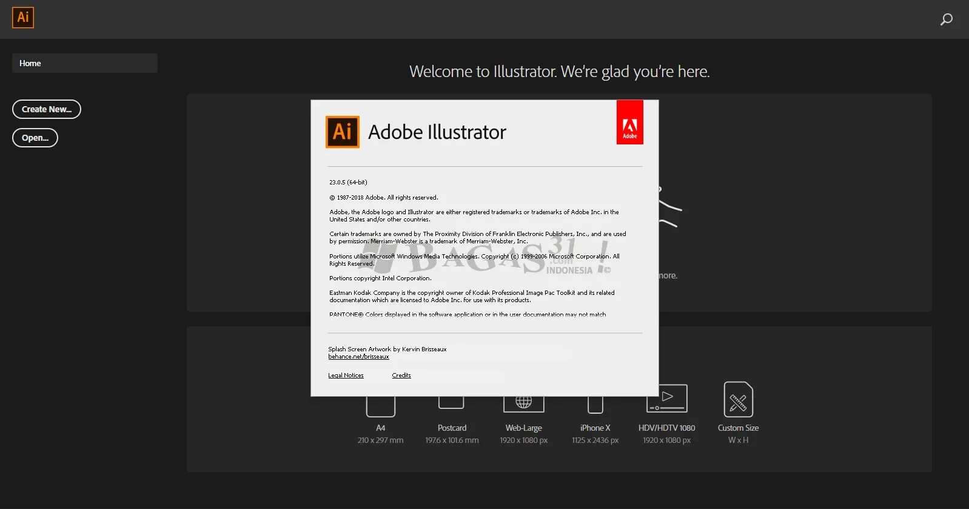Choose the iPhone X preset icon

coord(595,405)
